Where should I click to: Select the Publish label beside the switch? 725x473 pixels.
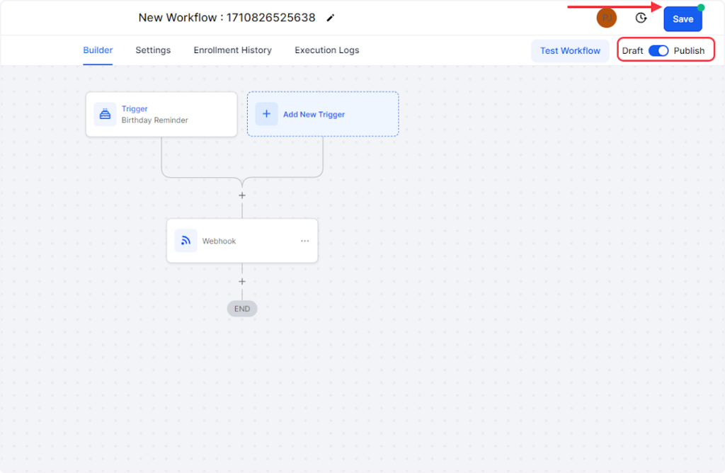(689, 51)
